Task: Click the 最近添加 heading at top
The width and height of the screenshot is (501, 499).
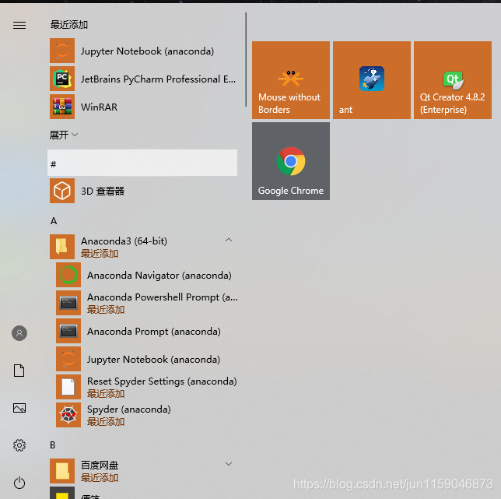Action: 69,25
